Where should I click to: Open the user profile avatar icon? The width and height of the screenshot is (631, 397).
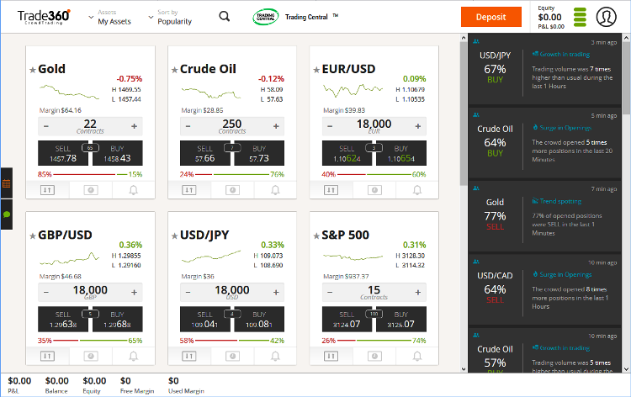pos(606,17)
